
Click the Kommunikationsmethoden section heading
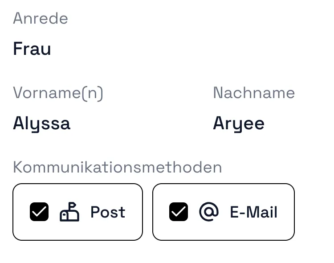pyautogui.click(x=117, y=167)
